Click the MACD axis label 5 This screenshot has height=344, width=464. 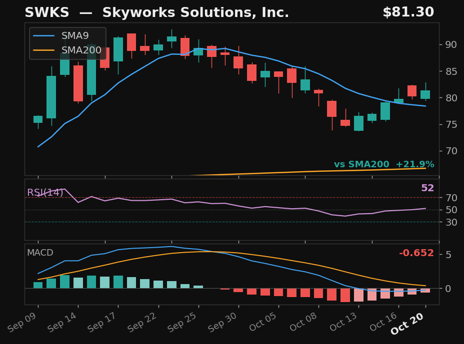point(448,255)
